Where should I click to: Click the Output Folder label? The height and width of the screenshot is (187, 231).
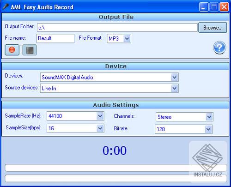click(x=19, y=26)
